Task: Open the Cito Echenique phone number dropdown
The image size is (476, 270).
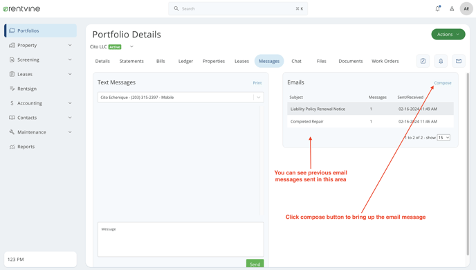Action: [x=181, y=97]
